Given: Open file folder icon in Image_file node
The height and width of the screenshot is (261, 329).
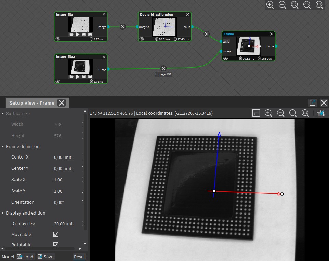Looking at the screenshot, I should tap(71, 35).
